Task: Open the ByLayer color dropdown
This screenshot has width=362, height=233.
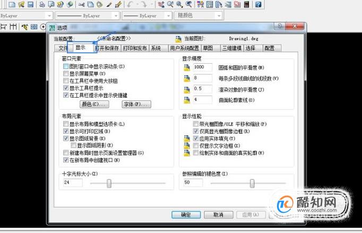Action: coord(49,16)
